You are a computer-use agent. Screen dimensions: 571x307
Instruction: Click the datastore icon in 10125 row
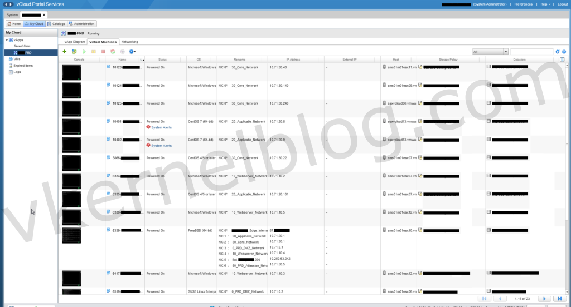[x=488, y=103]
